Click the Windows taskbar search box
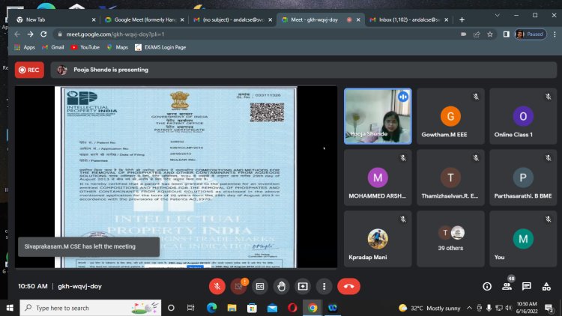The height and width of the screenshot is (316, 562). pos(91,308)
